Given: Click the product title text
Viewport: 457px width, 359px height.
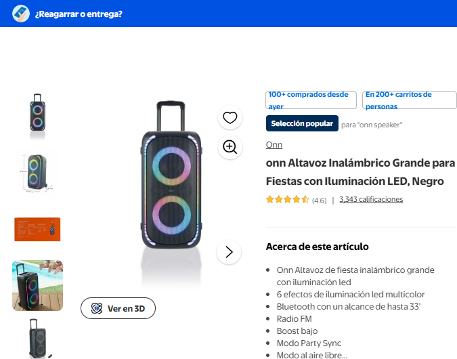Looking at the screenshot, I should (360, 172).
